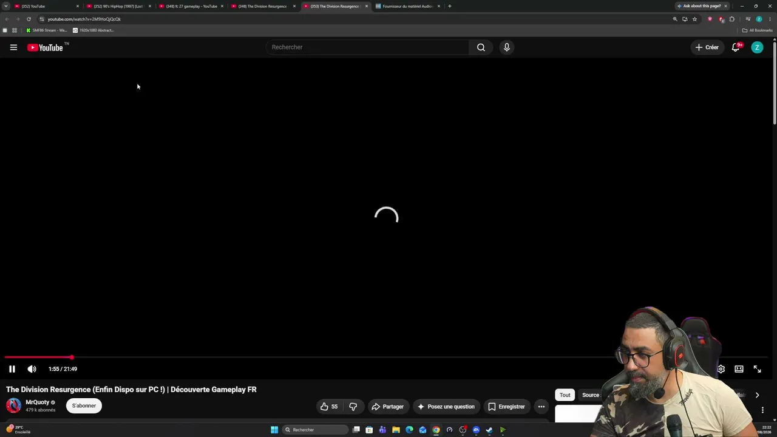
Task: Click the Partager share button
Action: tap(387, 407)
